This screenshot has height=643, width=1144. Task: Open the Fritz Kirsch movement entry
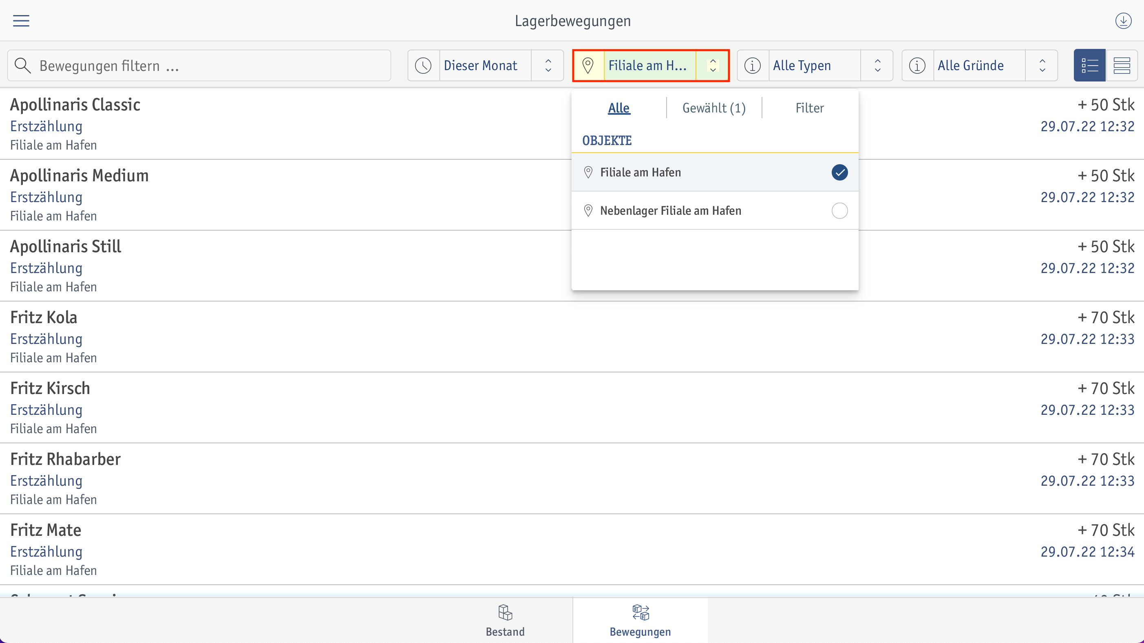click(572, 407)
